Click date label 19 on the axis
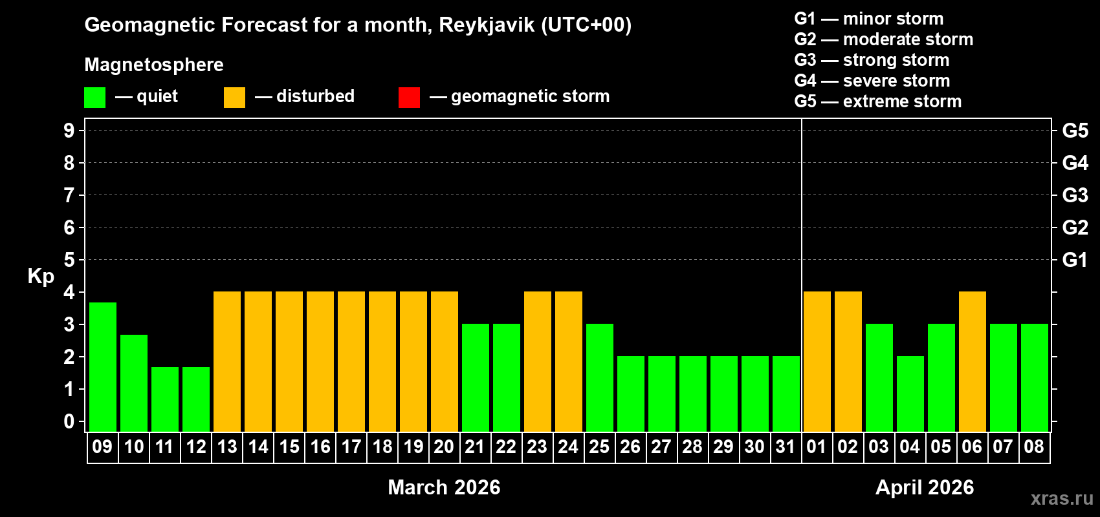 413,447
